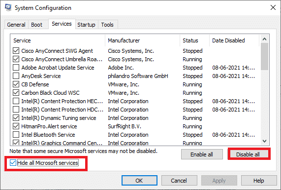This screenshot has width=281, height=190.
Task: Click the Disable all button
Action: [x=248, y=154]
